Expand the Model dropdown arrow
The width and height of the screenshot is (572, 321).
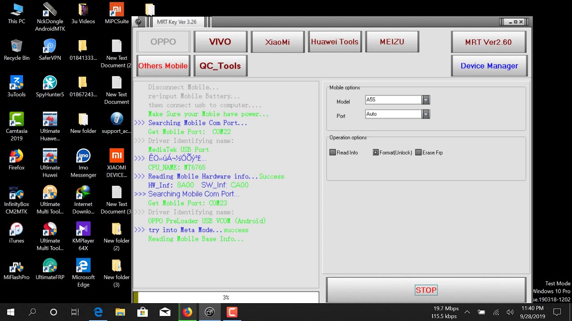click(426, 100)
